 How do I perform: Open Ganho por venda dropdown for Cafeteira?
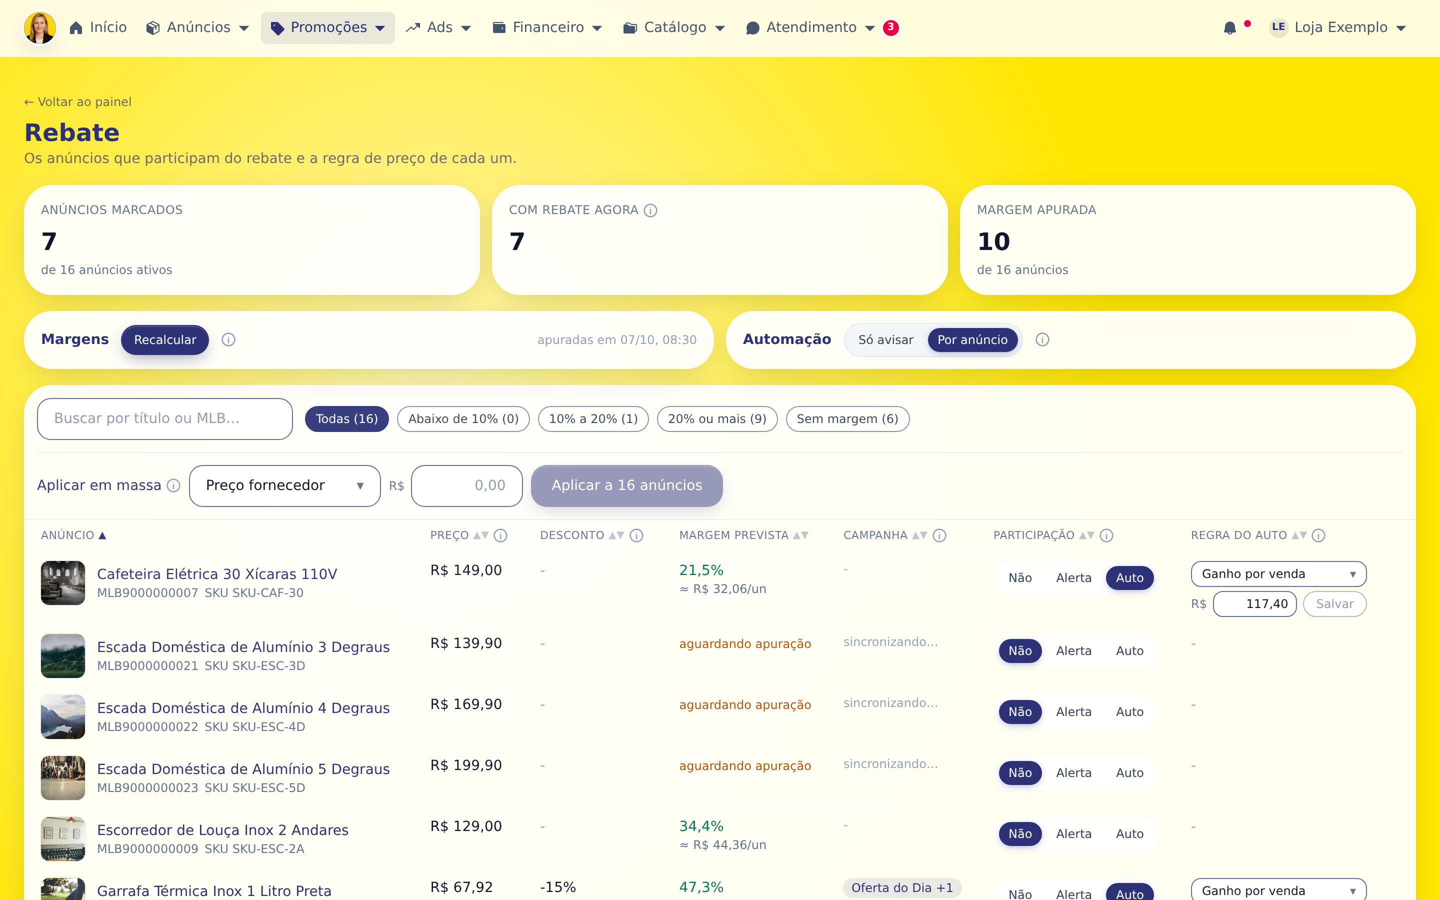pyautogui.click(x=1278, y=574)
